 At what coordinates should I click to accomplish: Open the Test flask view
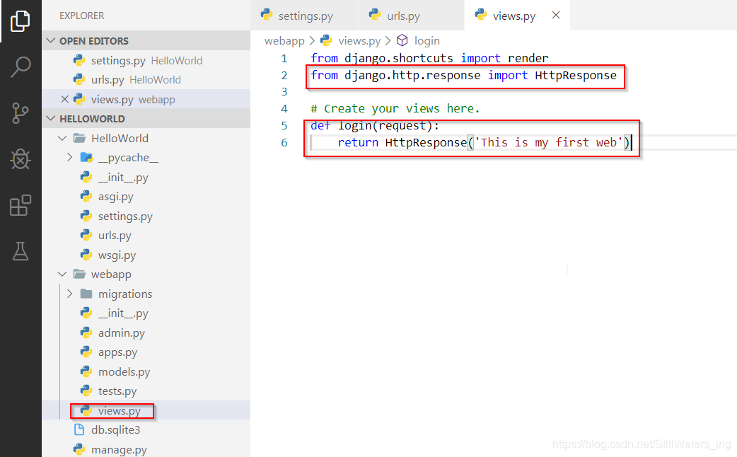click(x=21, y=252)
